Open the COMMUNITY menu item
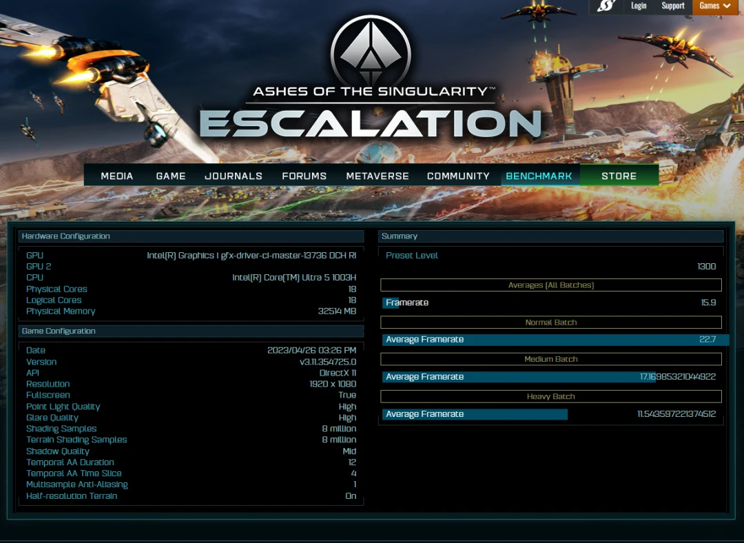The image size is (744, 543). [x=458, y=176]
